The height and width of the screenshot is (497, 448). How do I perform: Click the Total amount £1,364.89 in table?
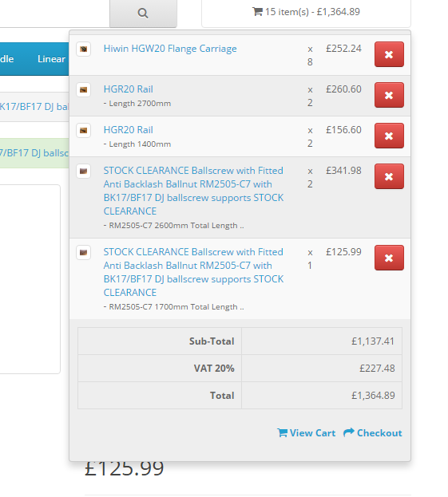click(373, 395)
